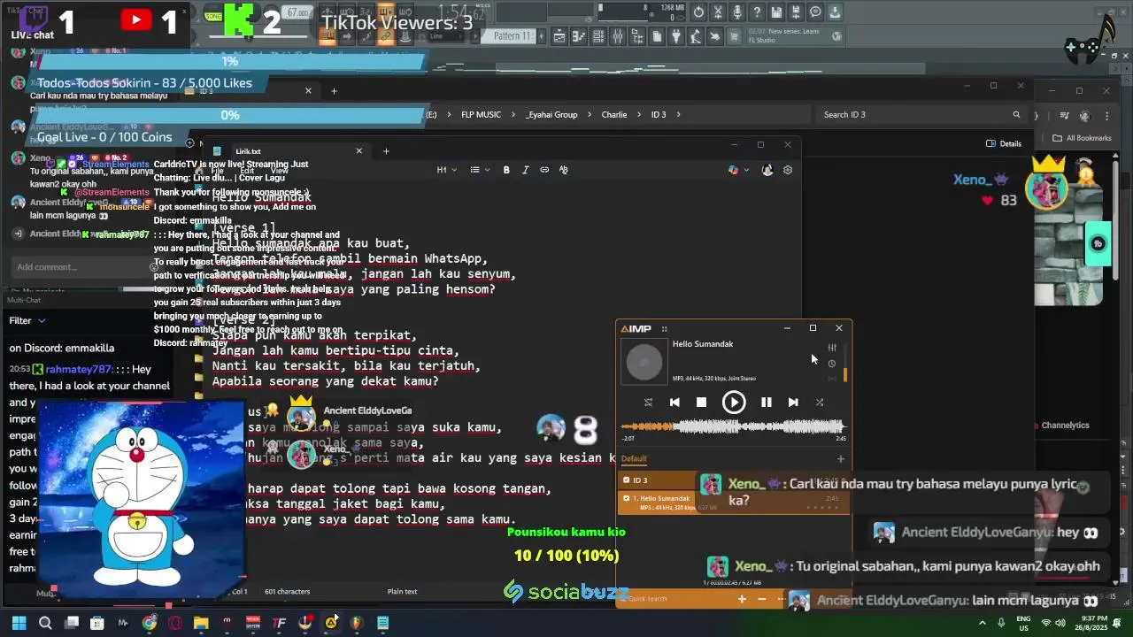The image size is (1133, 637).
Task: Select Default playlist tab in AIMP
Action: coord(634,458)
